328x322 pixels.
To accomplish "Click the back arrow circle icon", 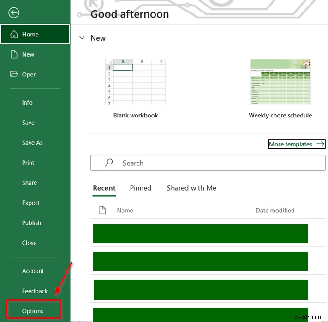I will pos(14,13).
